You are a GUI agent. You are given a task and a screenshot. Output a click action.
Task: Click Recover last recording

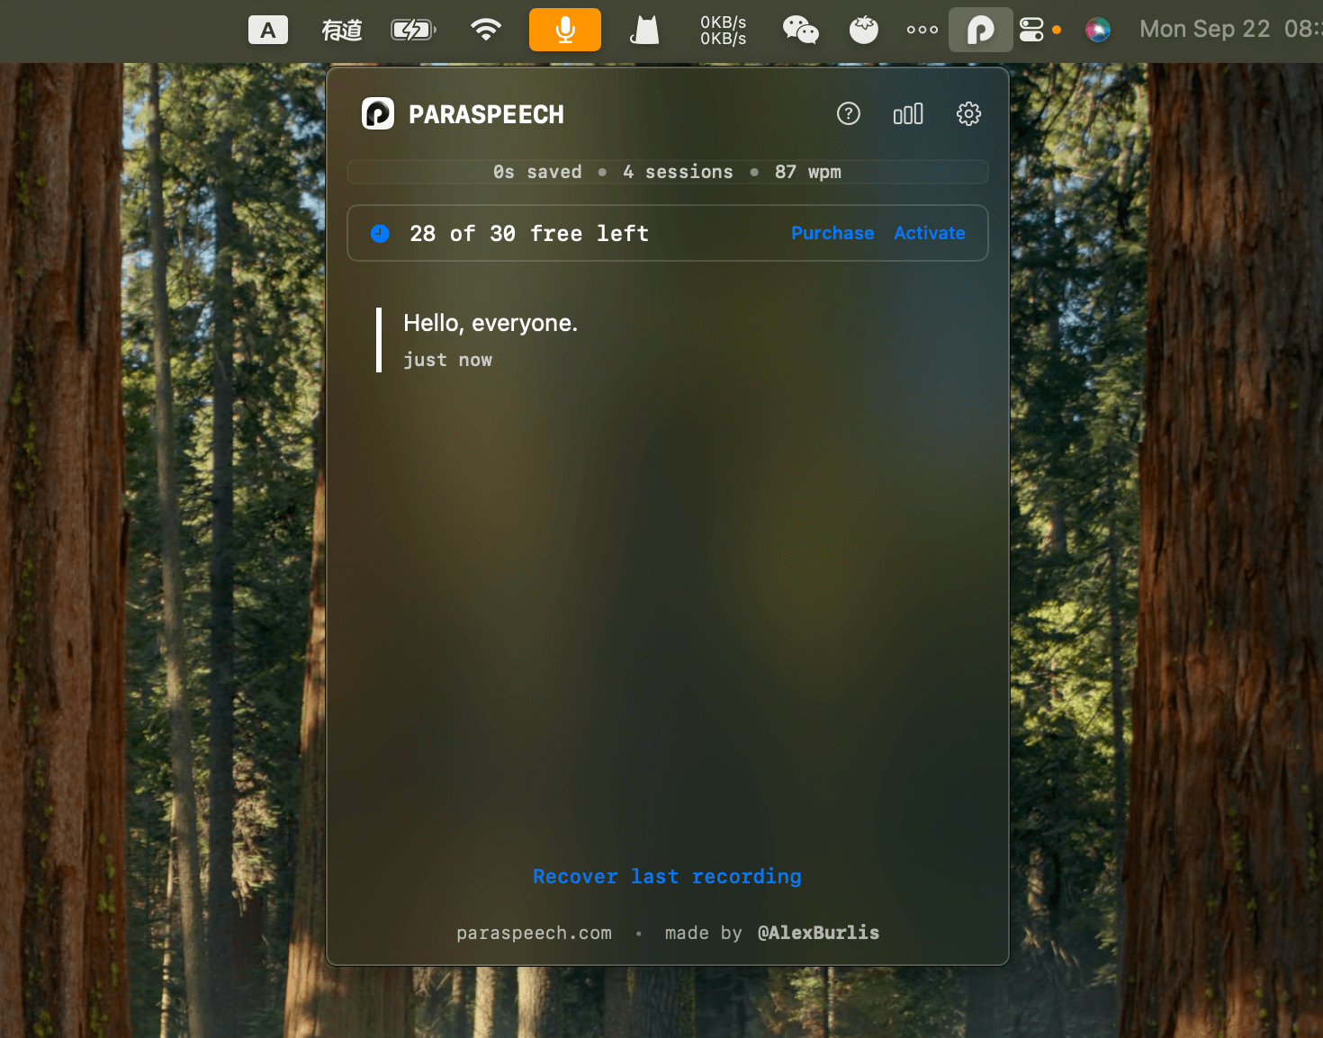coord(667,876)
